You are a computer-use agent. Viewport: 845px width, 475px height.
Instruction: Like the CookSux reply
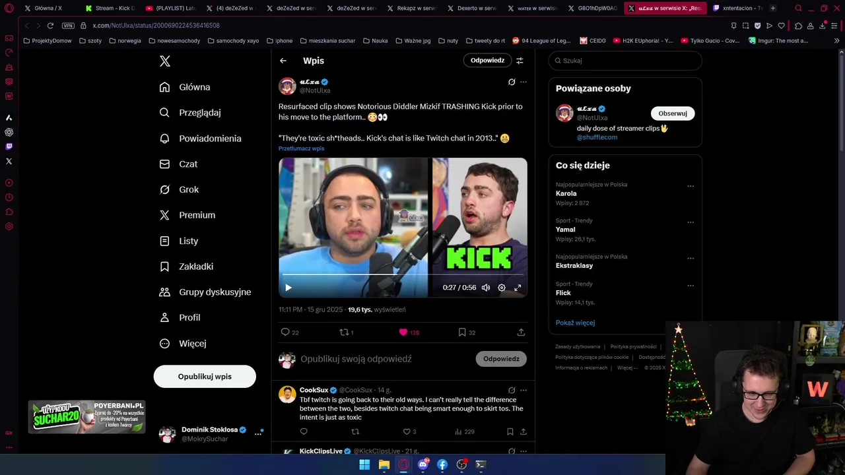(x=409, y=431)
